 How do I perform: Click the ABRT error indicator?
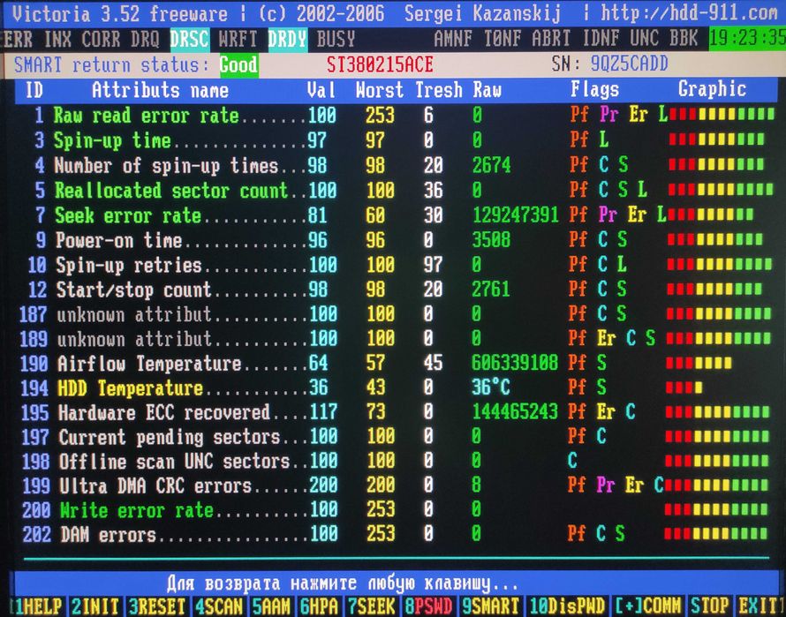(552, 39)
